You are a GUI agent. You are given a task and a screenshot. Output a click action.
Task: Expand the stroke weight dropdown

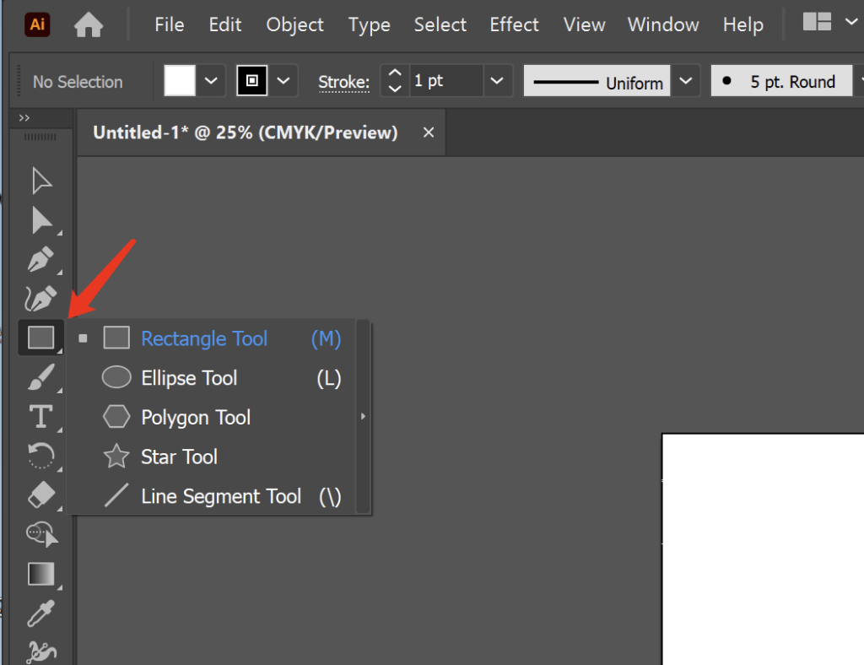[497, 82]
